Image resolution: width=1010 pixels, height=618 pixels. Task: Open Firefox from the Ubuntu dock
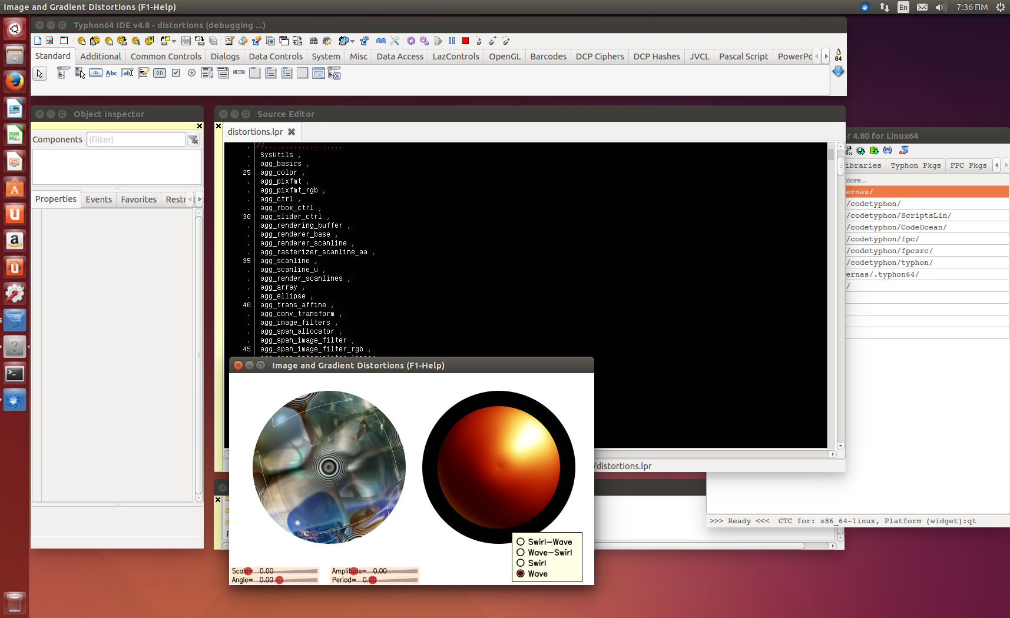(x=14, y=81)
